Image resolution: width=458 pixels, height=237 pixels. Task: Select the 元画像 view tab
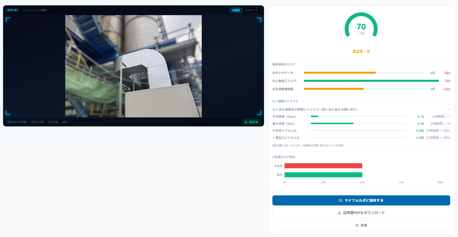[x=236, y=10]
